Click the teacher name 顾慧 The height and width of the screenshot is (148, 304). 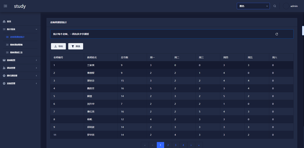point(89,96)
